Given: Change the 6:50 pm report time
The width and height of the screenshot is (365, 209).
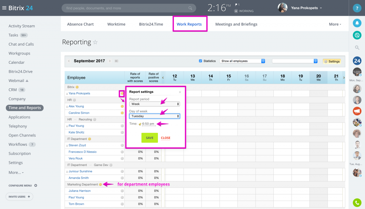Looking at the screenshot, I should (148, 124).
